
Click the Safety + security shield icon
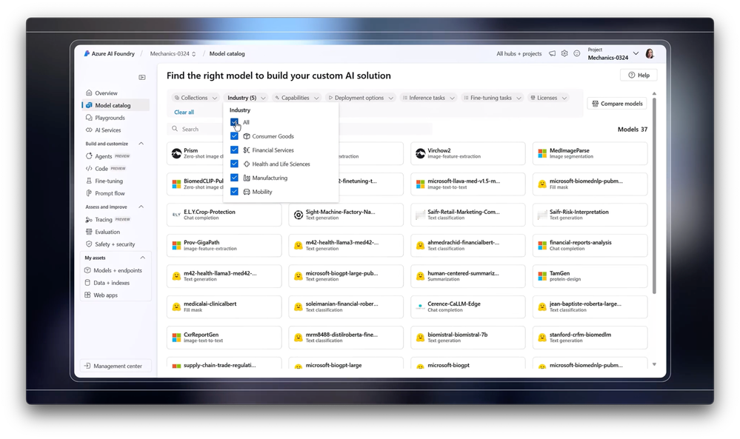[x=89, y=244]
